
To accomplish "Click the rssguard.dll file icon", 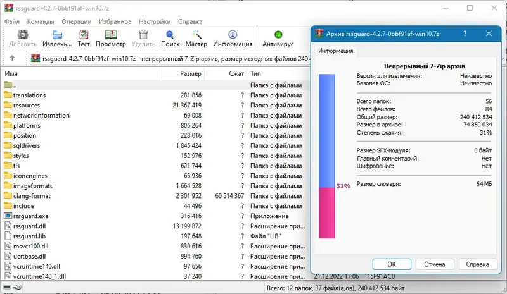I will (x=8, y=226).
